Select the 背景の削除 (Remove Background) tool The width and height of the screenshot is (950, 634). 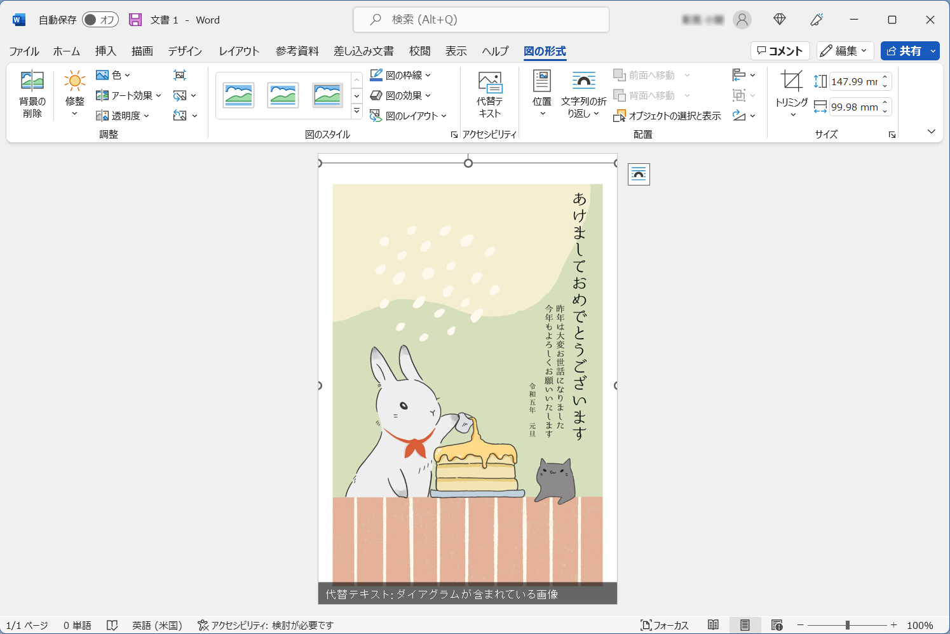32,94
